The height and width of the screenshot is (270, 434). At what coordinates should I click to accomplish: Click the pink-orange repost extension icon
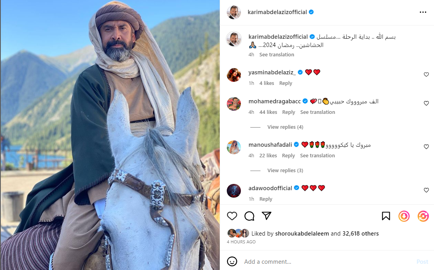pyautogui.click(x=423, y=216)
